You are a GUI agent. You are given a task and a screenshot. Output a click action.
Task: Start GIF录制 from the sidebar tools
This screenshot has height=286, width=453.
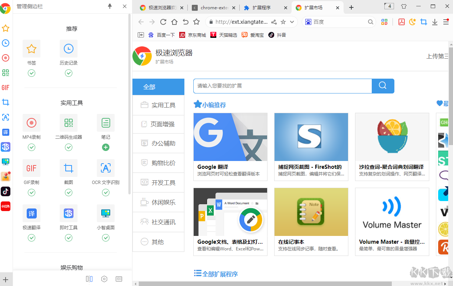[x=32, y=168]
